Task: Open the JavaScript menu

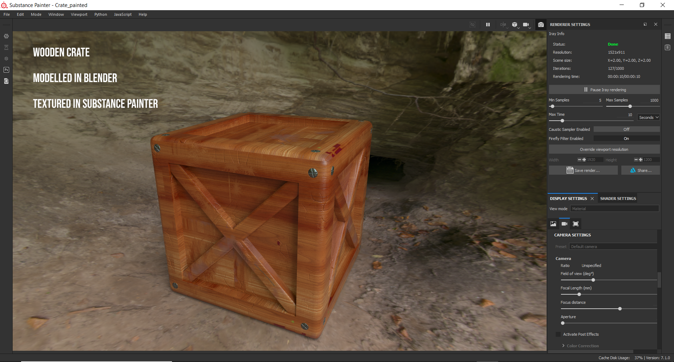Action: click(x=123, y=14)
